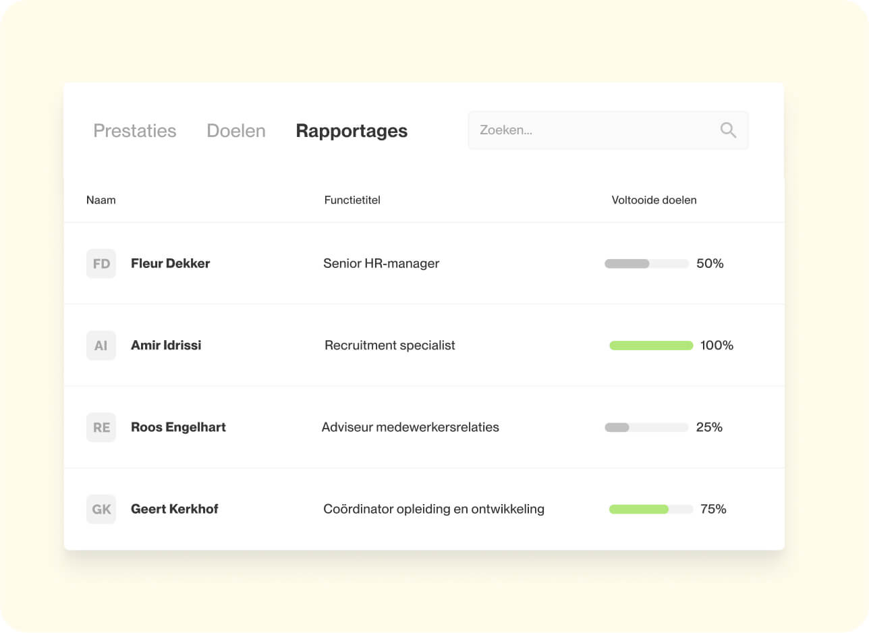Click the GK avatar for Geert Kerkhof
This screenshot has height=633, width=869.
101,509
